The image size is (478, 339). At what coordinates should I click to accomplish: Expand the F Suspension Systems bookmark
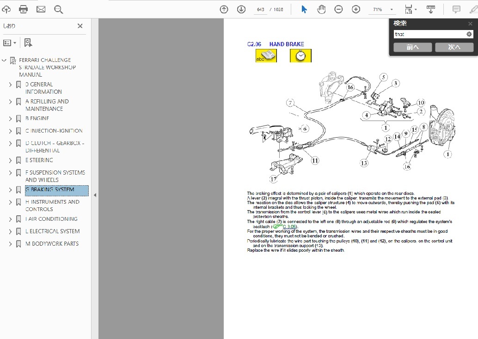pos(10,173)
